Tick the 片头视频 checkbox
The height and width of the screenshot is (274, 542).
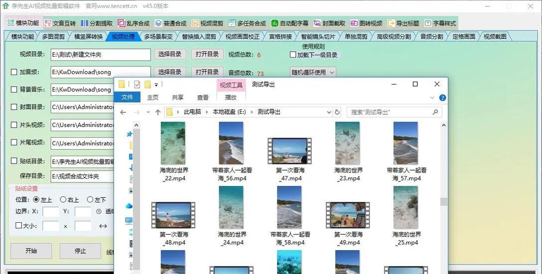pos(14,125)
